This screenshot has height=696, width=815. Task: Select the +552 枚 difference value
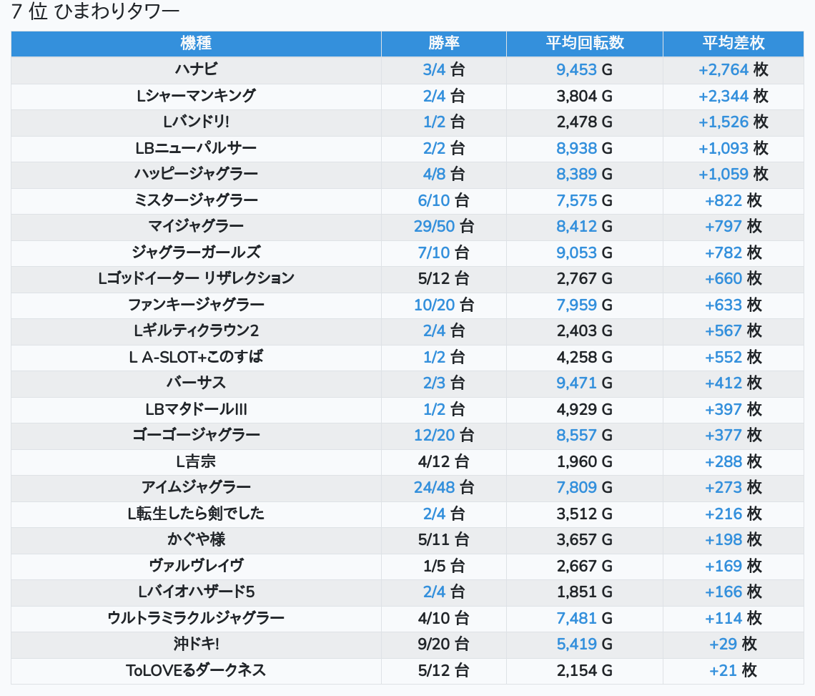coord(733,357)
